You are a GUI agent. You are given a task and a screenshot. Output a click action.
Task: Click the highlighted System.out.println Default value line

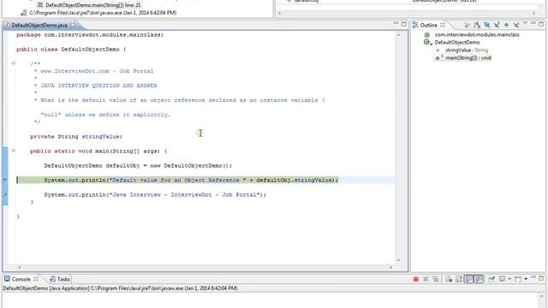(191, 181)
